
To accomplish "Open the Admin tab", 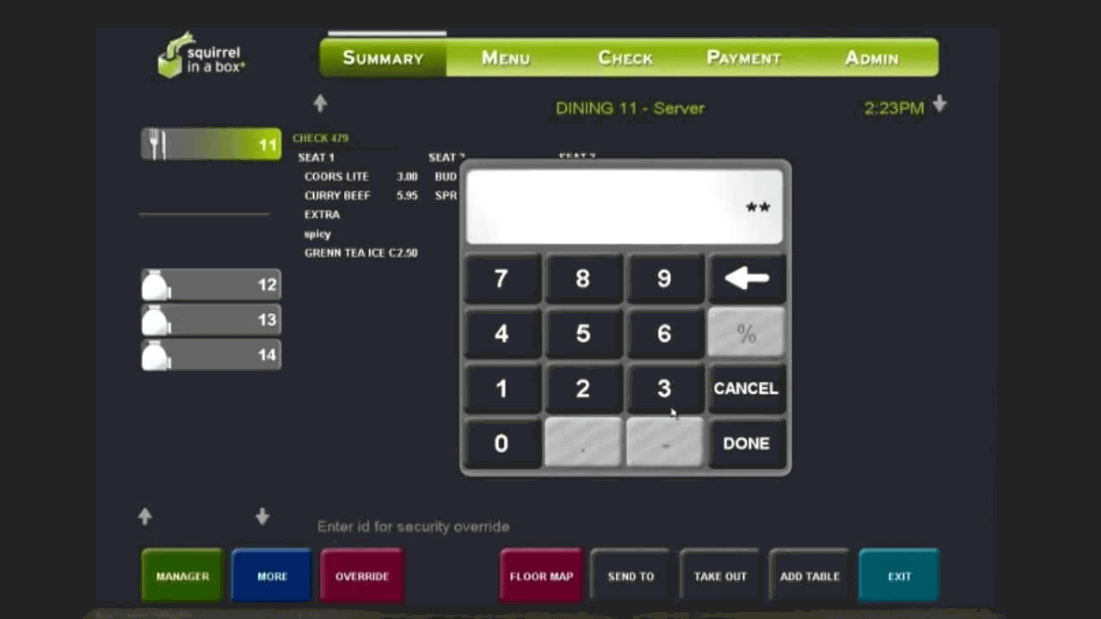I will click(871, 58).
